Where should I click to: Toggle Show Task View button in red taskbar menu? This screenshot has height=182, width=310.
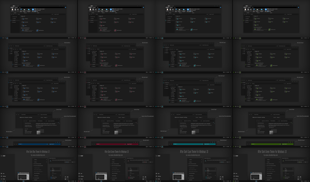(118, 164)
